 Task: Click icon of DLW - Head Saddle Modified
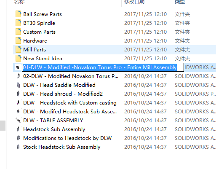[x=18, y=85]
